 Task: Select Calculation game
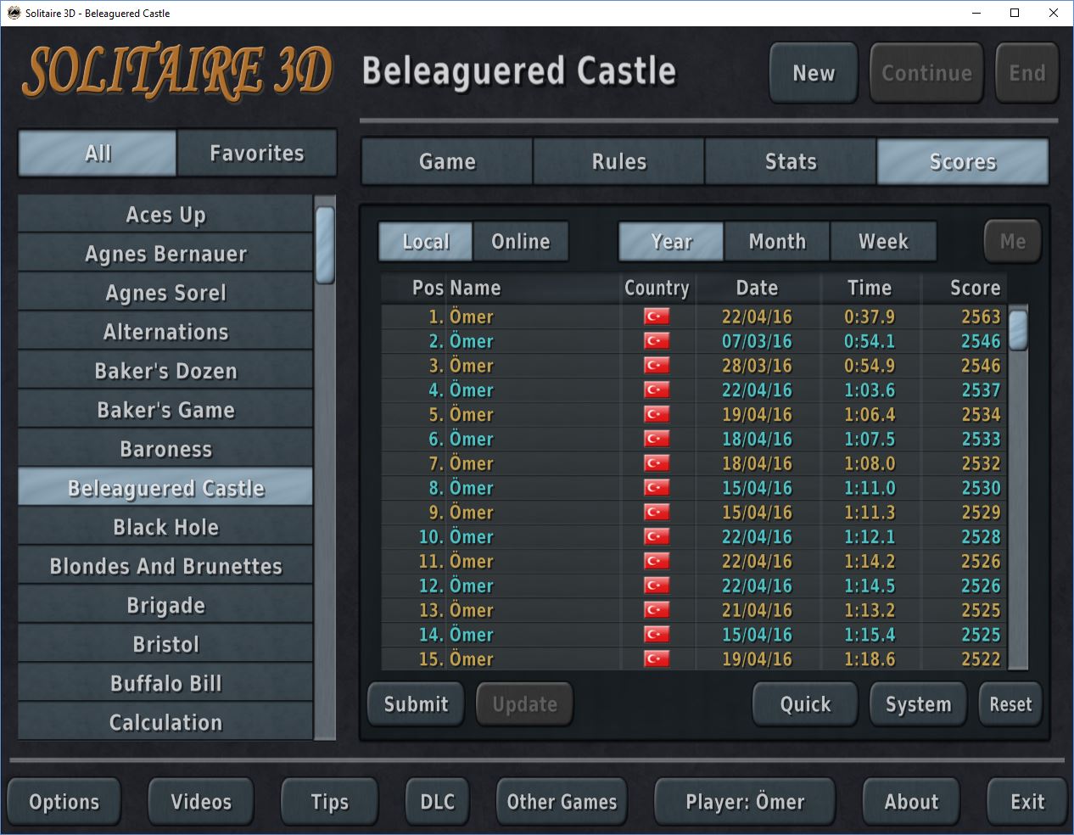click(x=165, y=722)
